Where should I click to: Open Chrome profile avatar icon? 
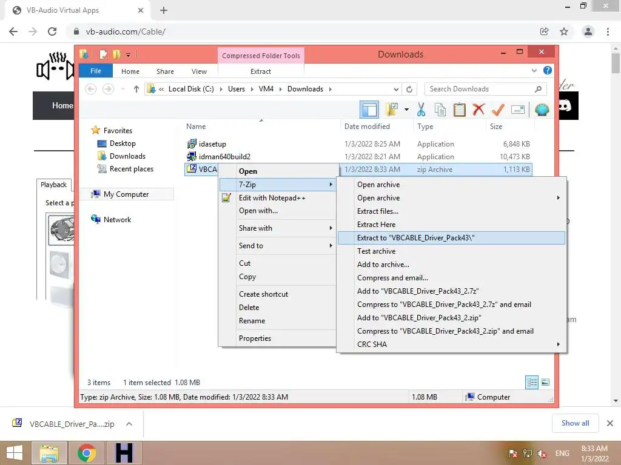click(x=588, y=31)
